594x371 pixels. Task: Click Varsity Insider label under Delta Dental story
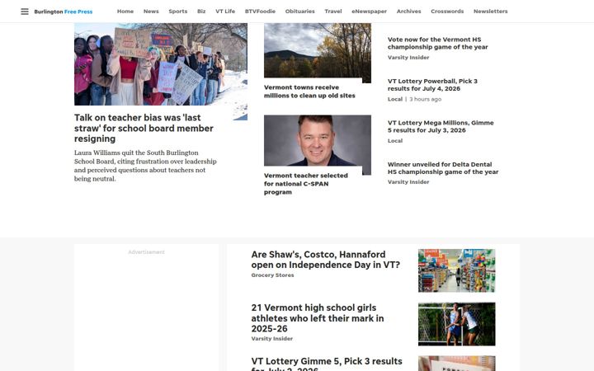pos(408,182)
